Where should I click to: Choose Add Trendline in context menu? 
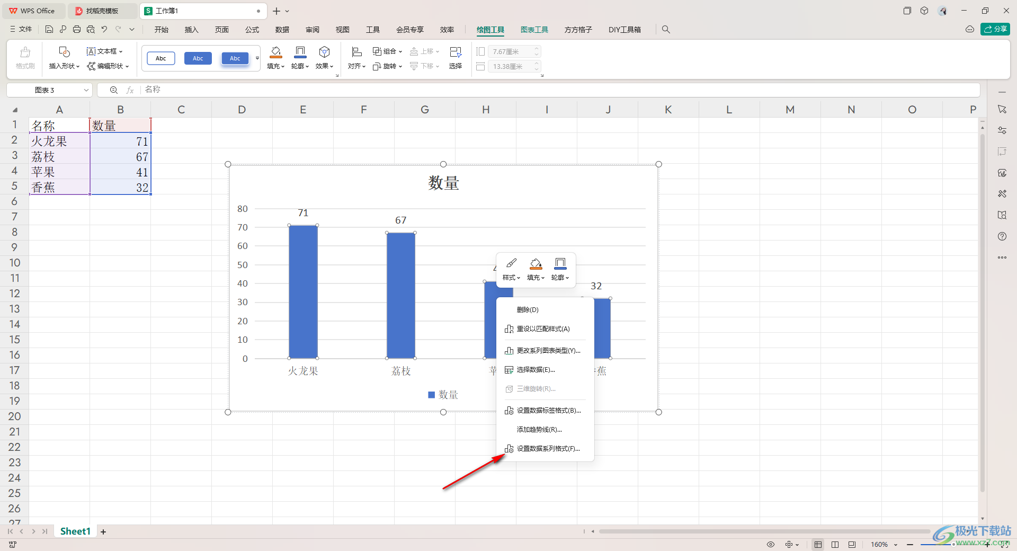(545, 430)
